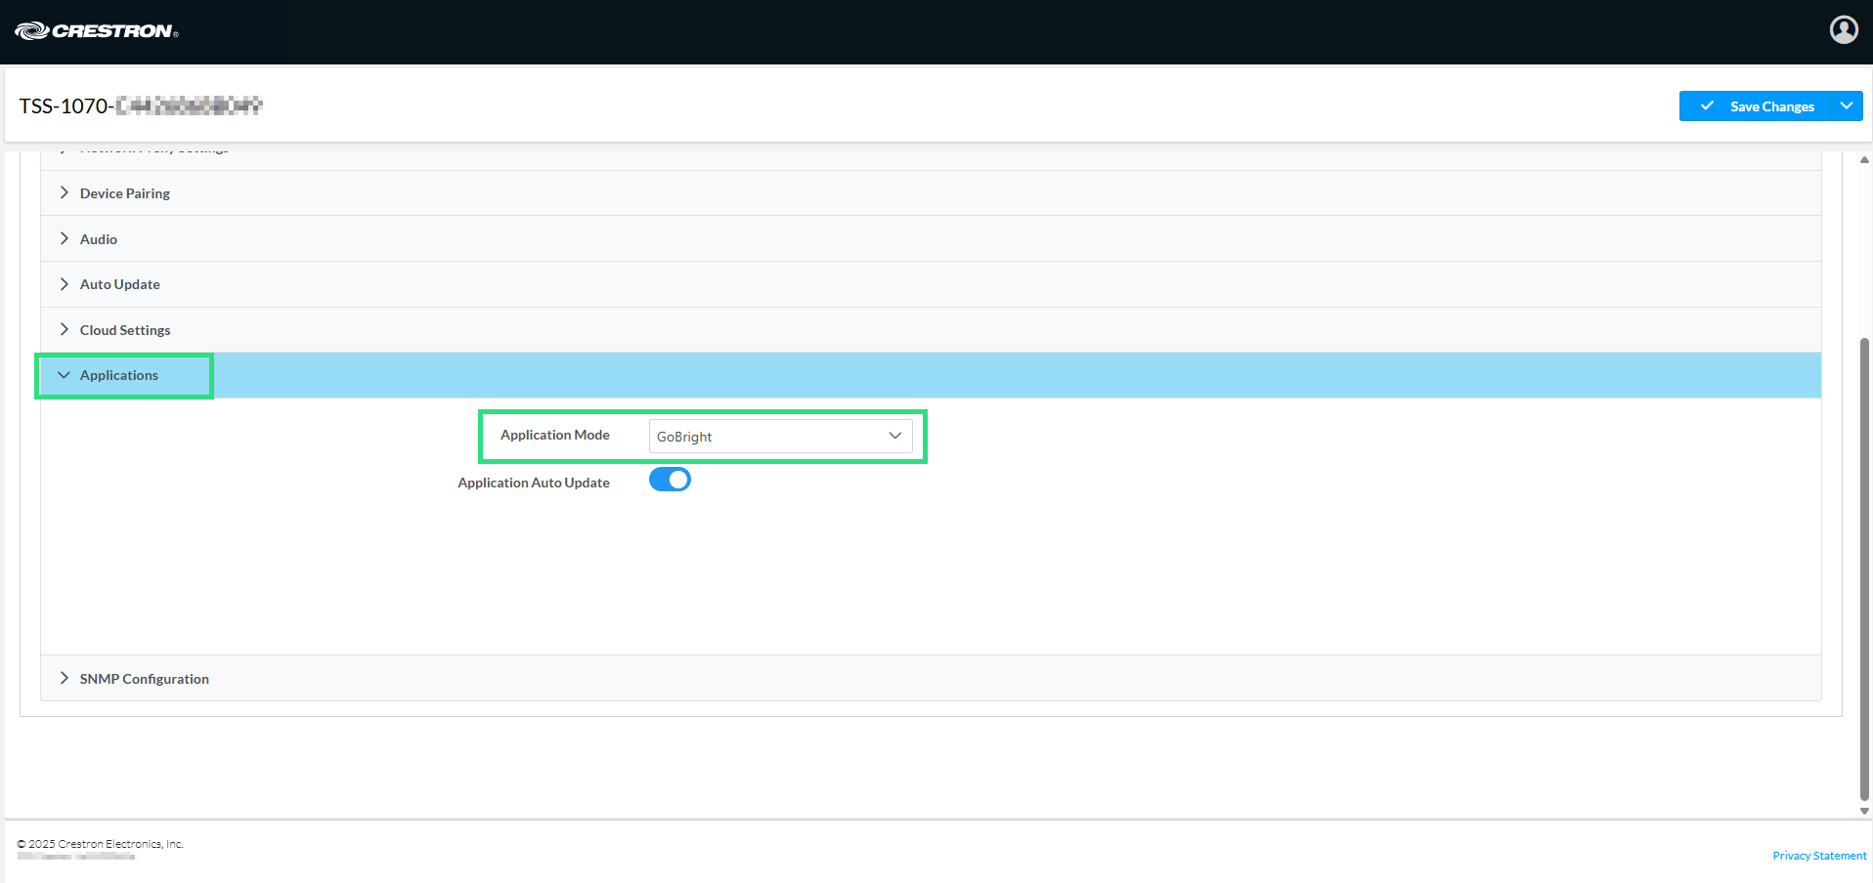Open the Application Mode dropdown

coord(780,437)
